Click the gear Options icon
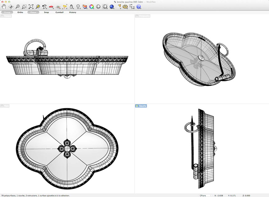The height and width of the screenshot is (197, 269). [x=125, y=7]
